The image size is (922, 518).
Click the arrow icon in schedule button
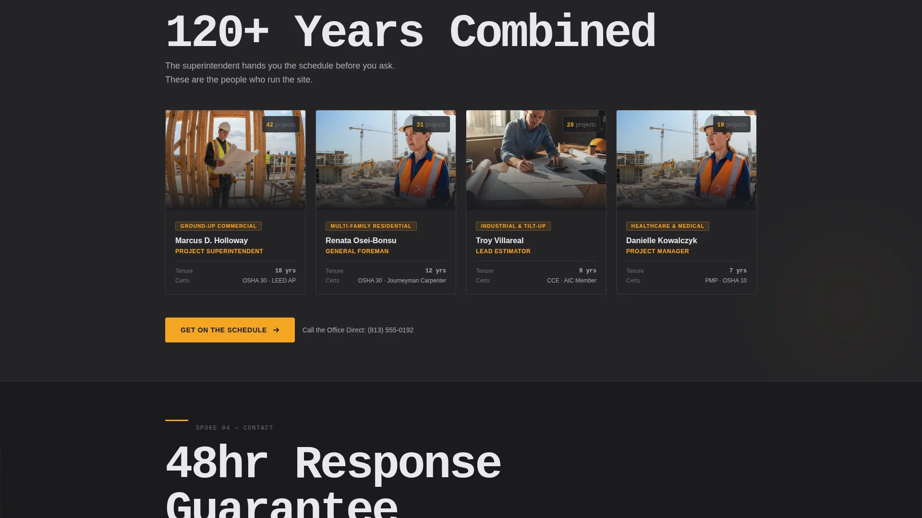pyautogui.click(x=276, y=330)
